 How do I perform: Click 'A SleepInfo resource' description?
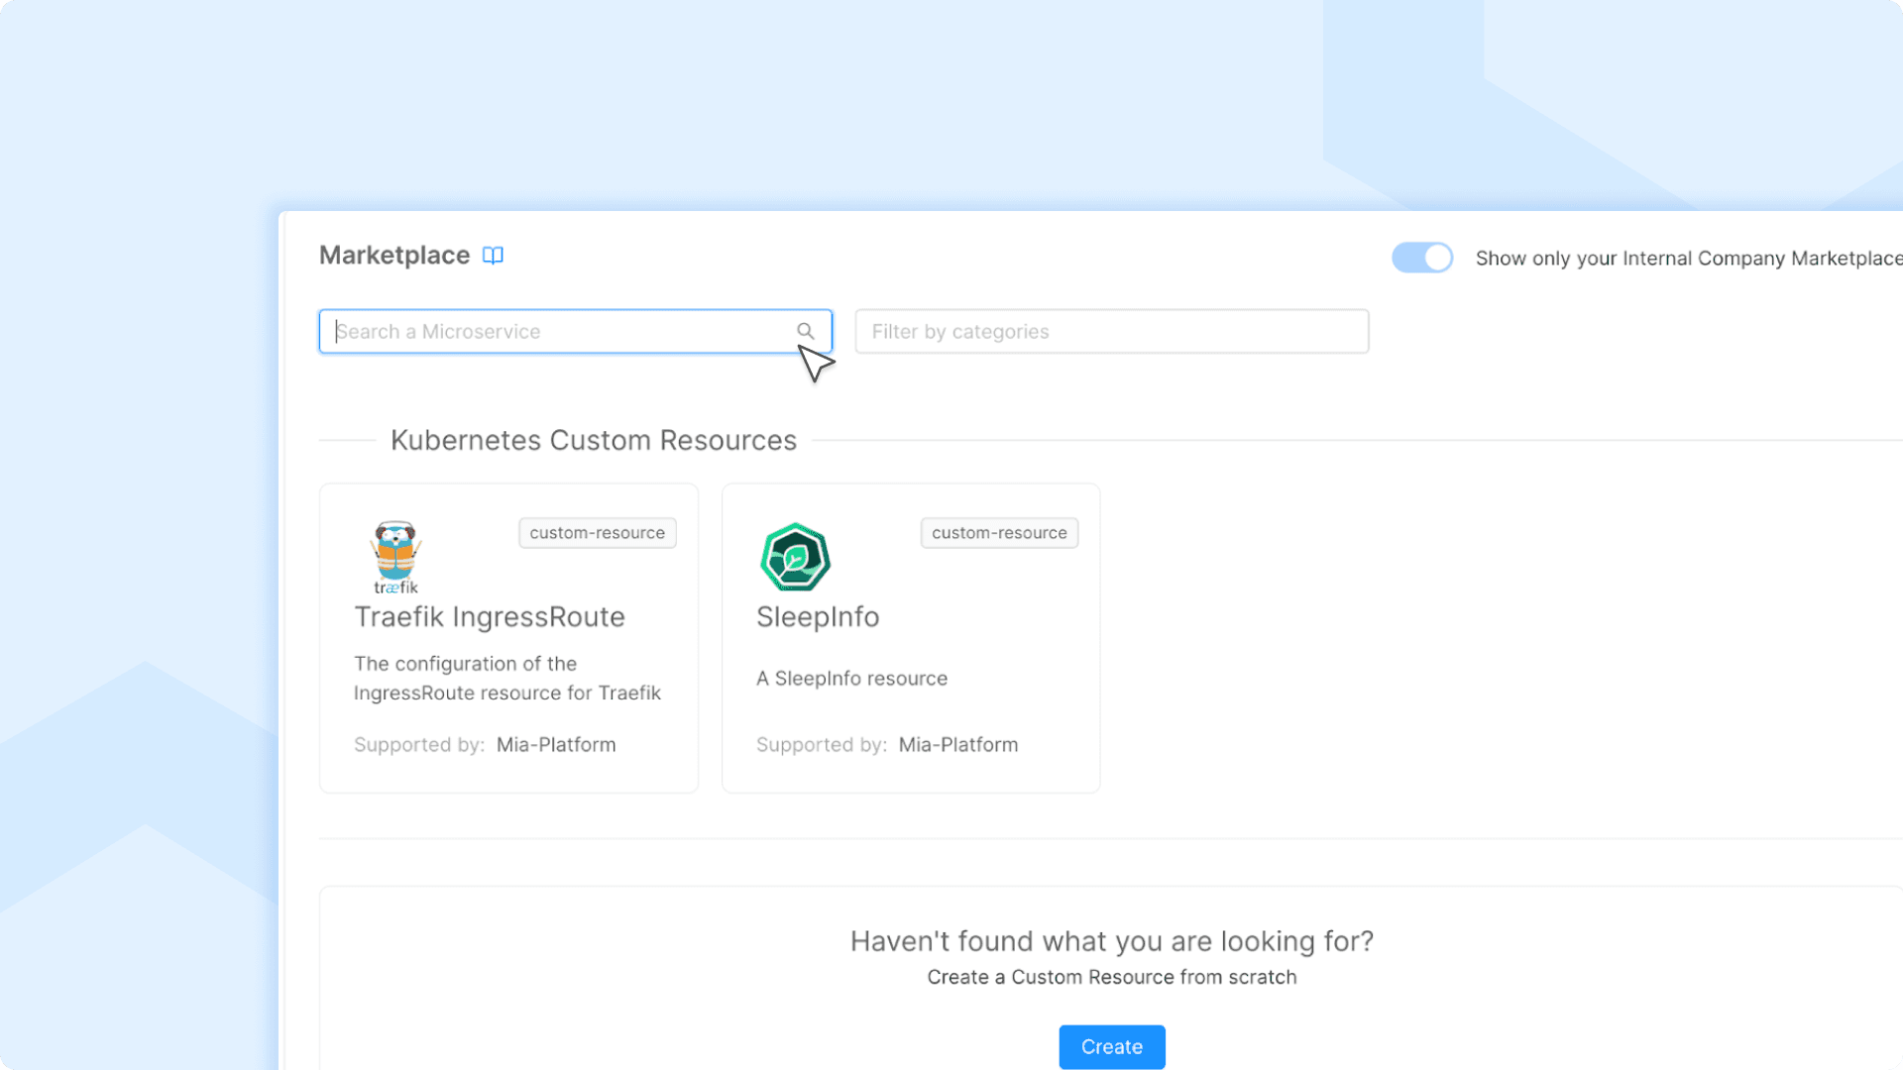852,679
